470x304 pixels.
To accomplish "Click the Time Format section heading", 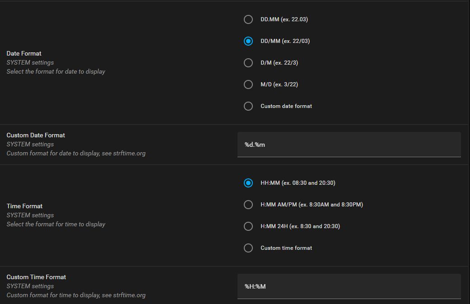I will tap(24, 206).
